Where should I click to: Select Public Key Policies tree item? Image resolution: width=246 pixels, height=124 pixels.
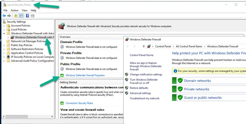tap(22, 45)
